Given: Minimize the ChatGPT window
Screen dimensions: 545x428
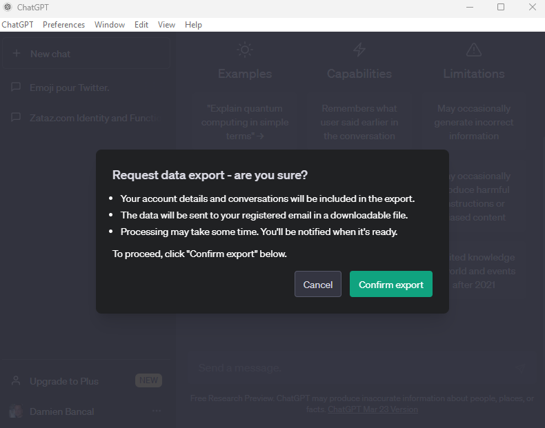Looking at the screenshot, I should [x=470, y=8].
